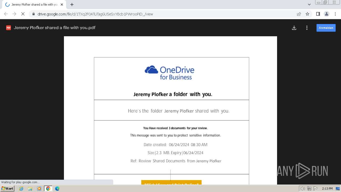Open Microsoft Edge from the taskbar
The height and width of the screenshot is (192, 341).
click(57, 189)
